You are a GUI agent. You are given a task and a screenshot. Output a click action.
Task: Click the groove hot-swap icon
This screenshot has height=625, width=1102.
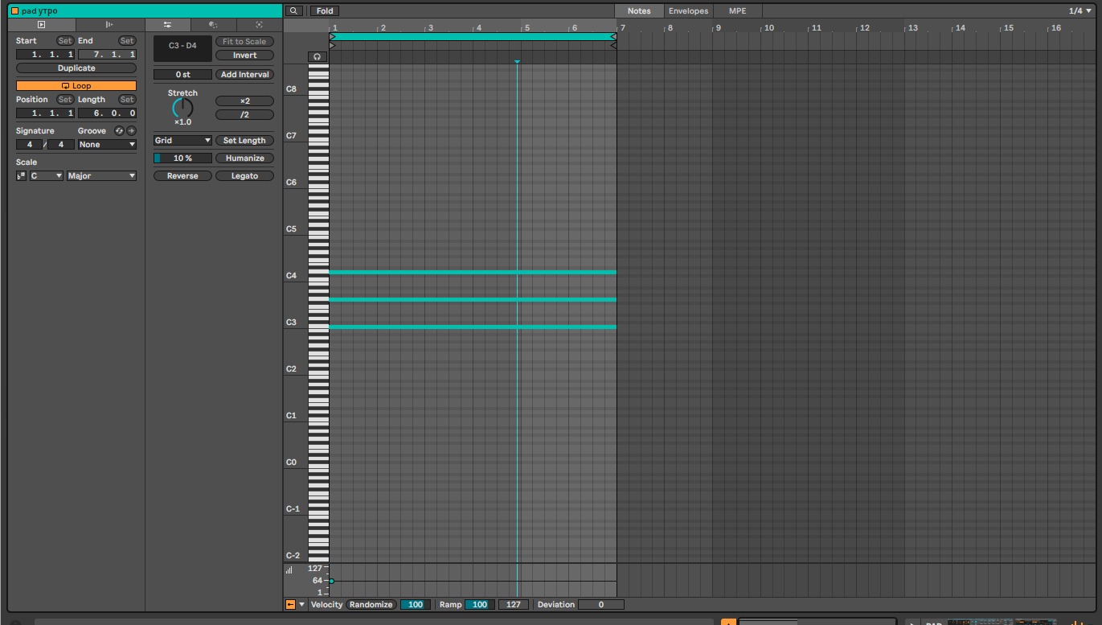pyautogui.click(x=120, y=131)
